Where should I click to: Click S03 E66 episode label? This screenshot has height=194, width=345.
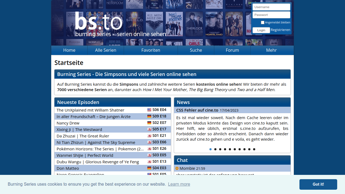point(159,142)
